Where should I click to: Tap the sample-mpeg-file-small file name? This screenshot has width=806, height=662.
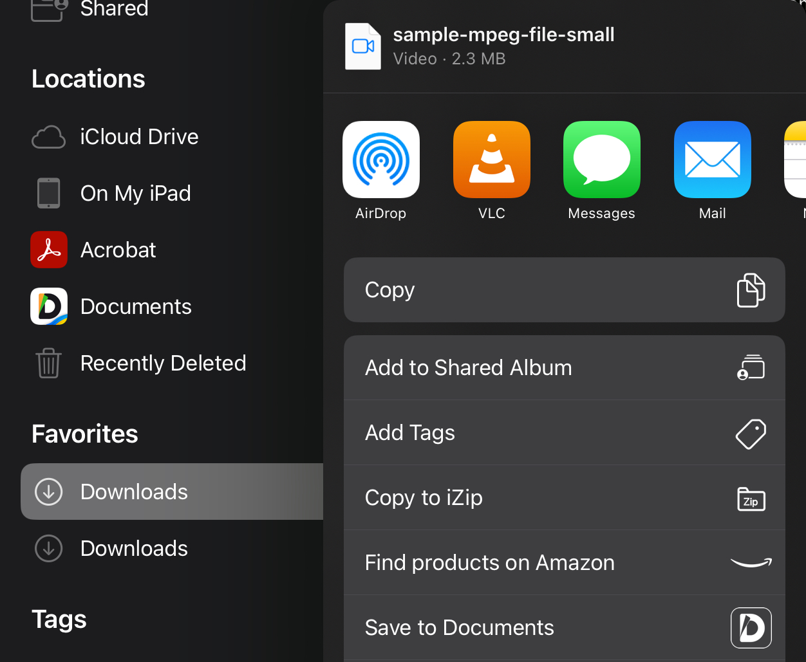[x=503, y=35]
